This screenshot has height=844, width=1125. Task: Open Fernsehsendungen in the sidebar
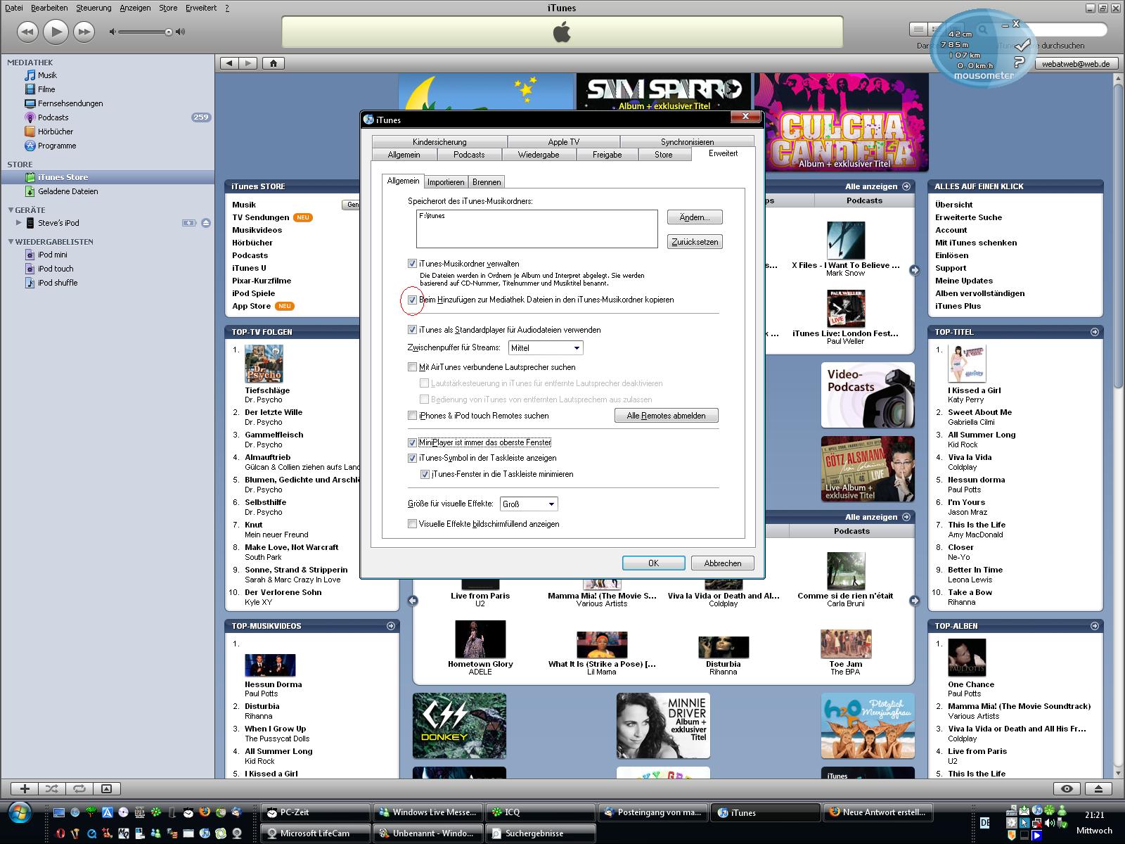[70, 103]
